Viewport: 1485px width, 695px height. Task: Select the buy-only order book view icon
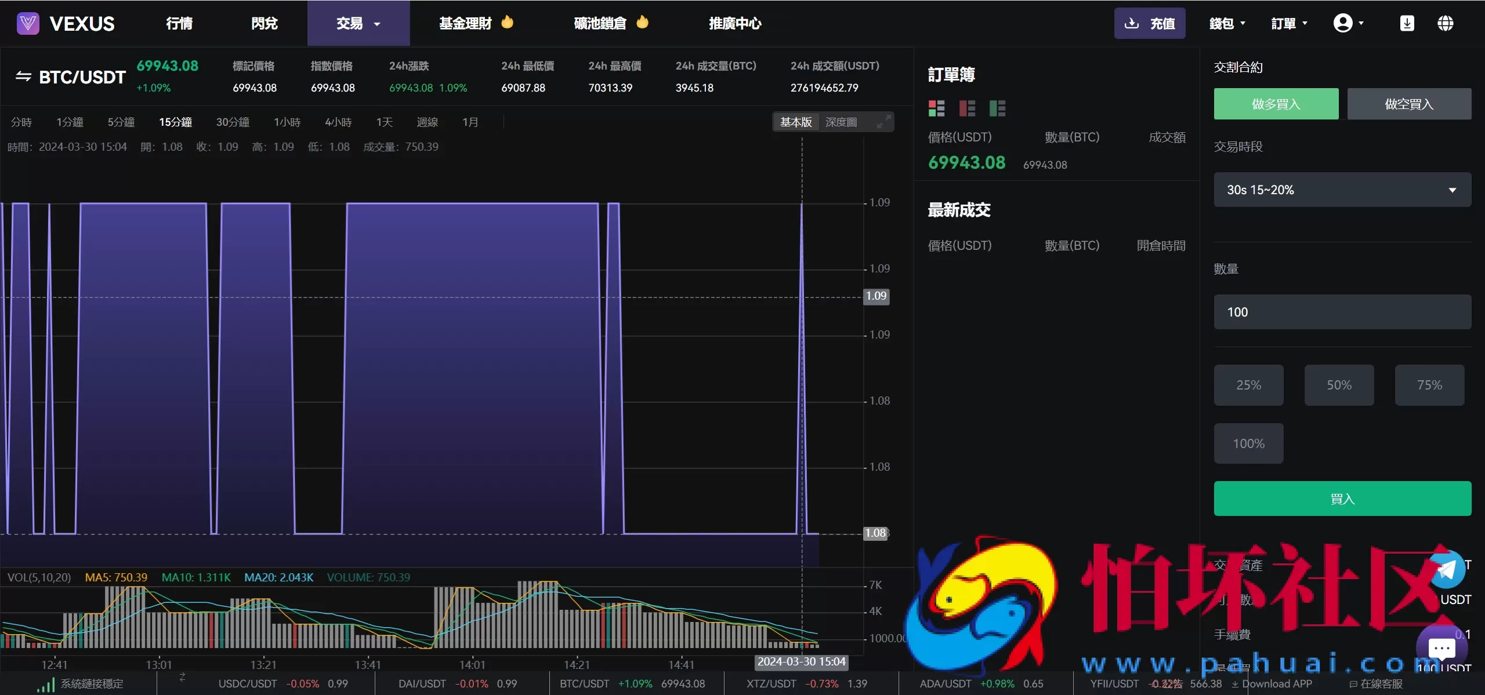[x=998, y=108]
